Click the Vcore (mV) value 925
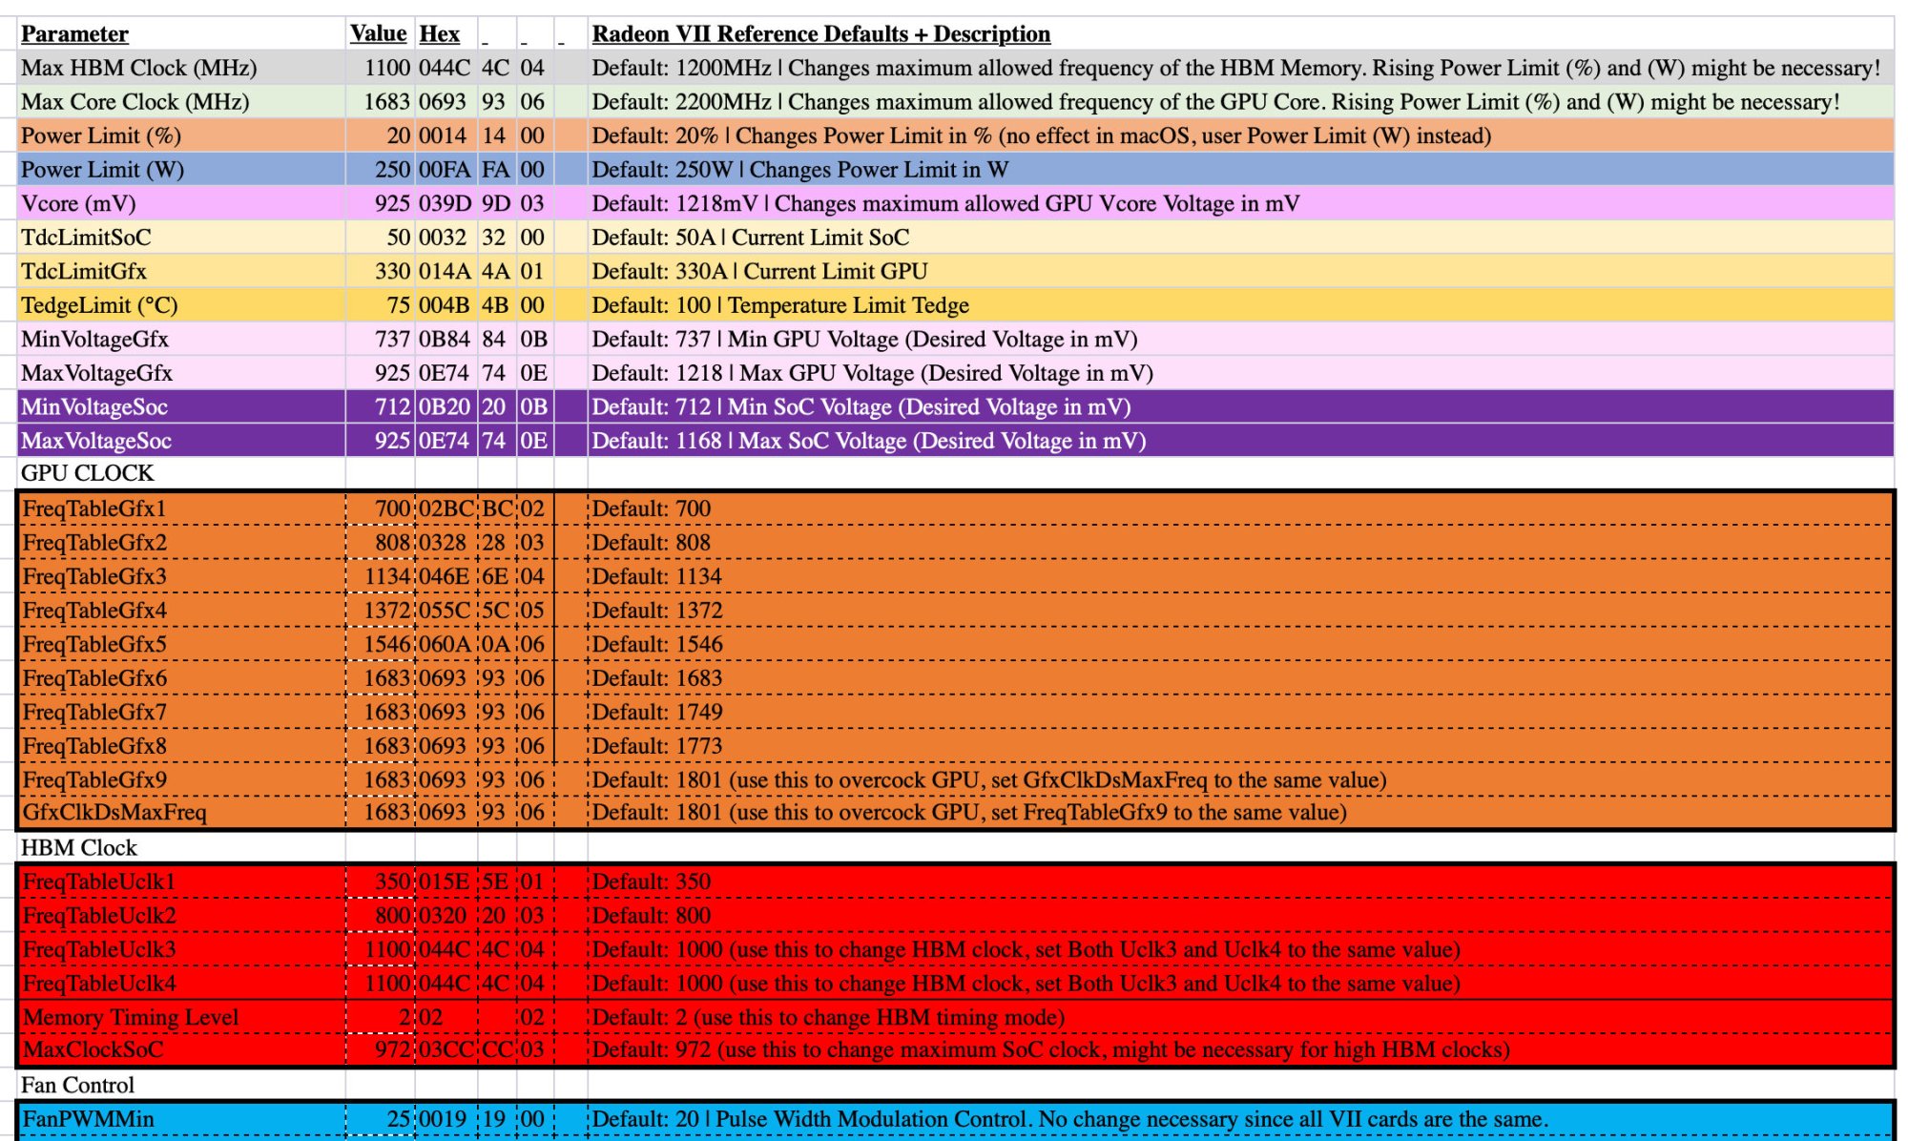The image size is (1908, 1141). point(389,203)
